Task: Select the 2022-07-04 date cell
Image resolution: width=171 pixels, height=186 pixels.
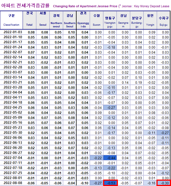Action: 13,158
